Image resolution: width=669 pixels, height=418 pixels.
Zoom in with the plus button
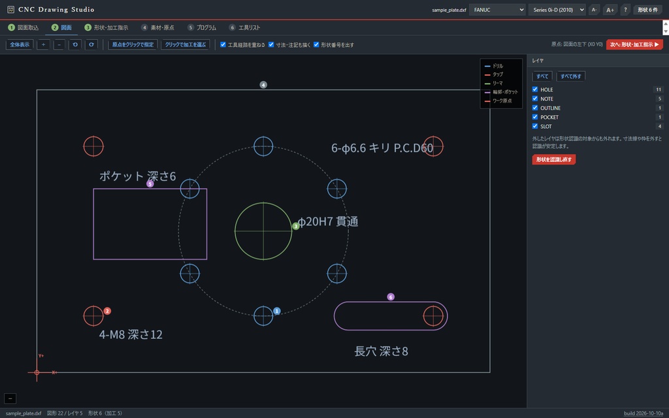point(43,44)
